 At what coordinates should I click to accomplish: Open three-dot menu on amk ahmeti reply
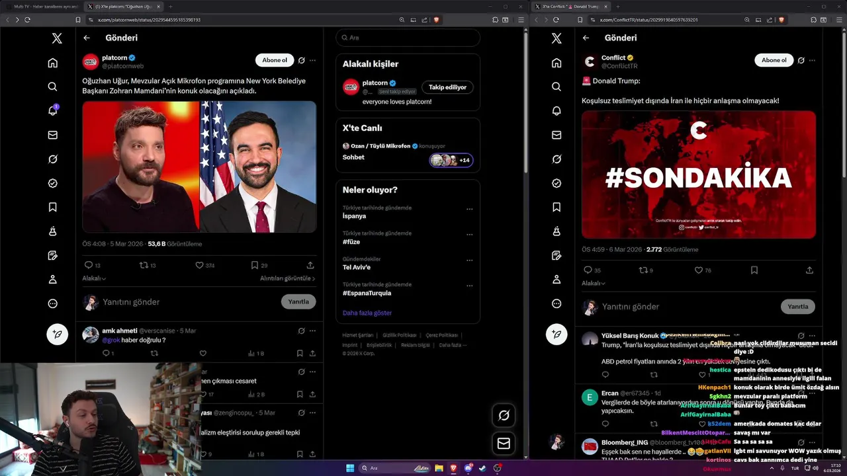click(312, 331)
